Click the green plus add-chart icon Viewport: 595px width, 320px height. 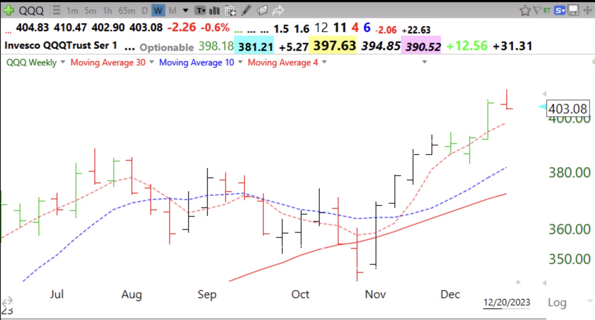click(8, 10)
